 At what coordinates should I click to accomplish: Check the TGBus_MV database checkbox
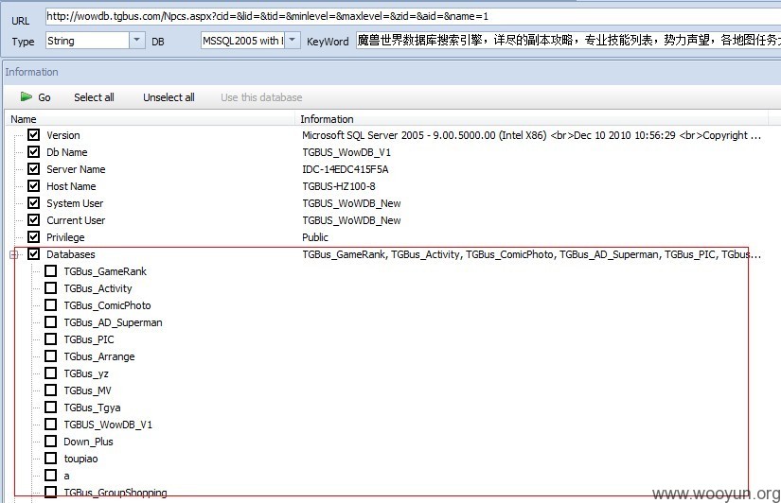pos(51,390)
